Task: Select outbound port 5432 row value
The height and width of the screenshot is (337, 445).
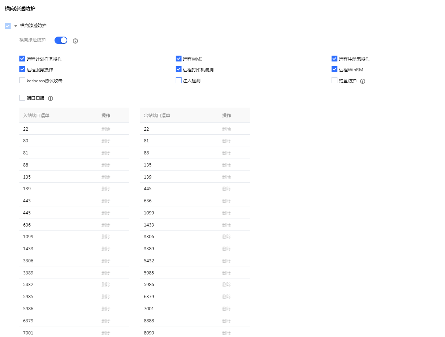Action: 149,261
